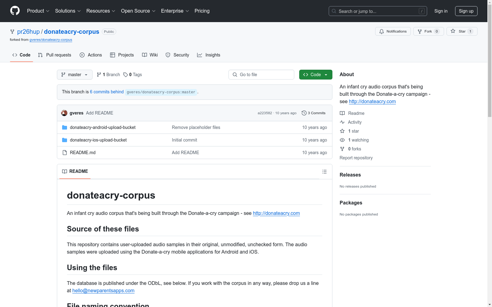Open the donateacry-ios-upload-bucket folder
The height and width of the screenshot is (307, 492).
tap(98, 140)
